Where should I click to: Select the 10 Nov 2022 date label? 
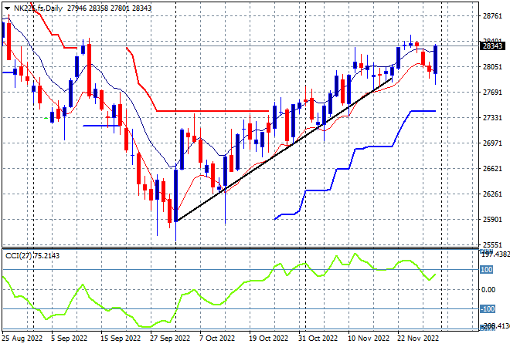(x=369, y=339)
